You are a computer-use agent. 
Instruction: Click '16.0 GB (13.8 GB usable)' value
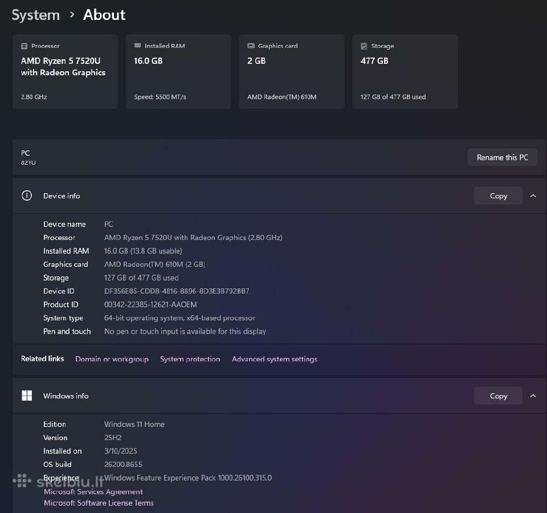[x=143, y=251]
